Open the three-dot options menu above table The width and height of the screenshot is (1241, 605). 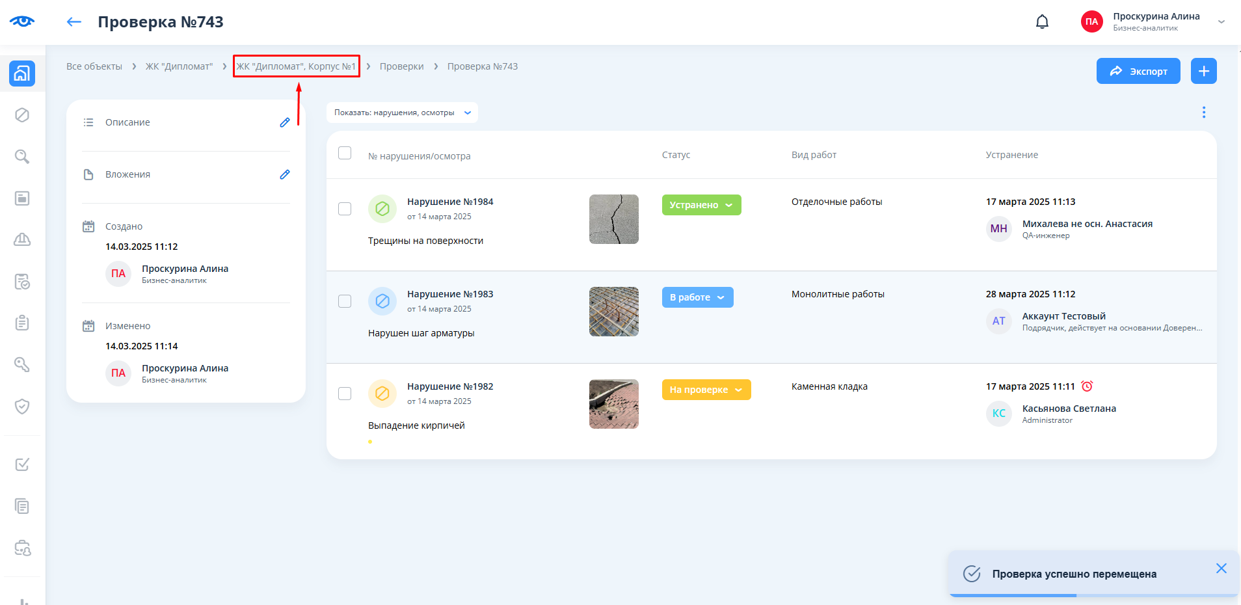click(x=1203, y=113)
